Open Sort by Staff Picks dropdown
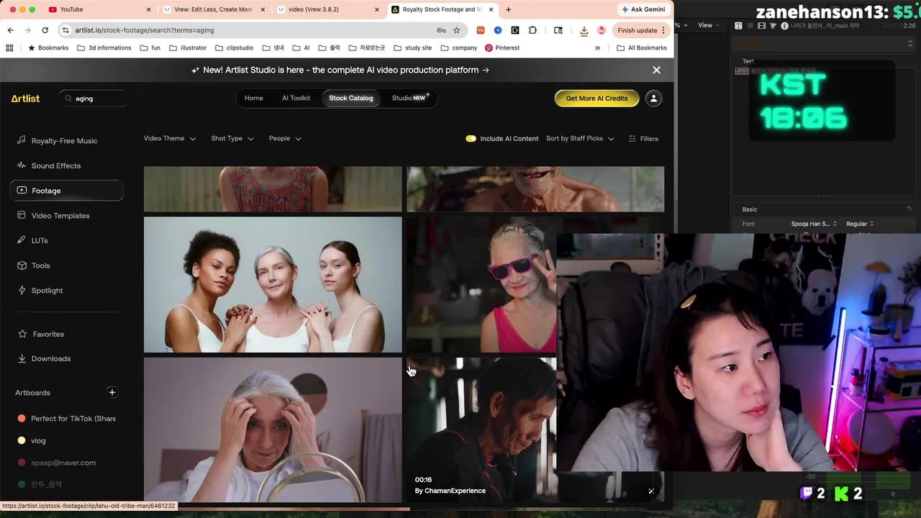Image resolution: width=921 pixels, height=518 pixels. click(x=580, y=139)
